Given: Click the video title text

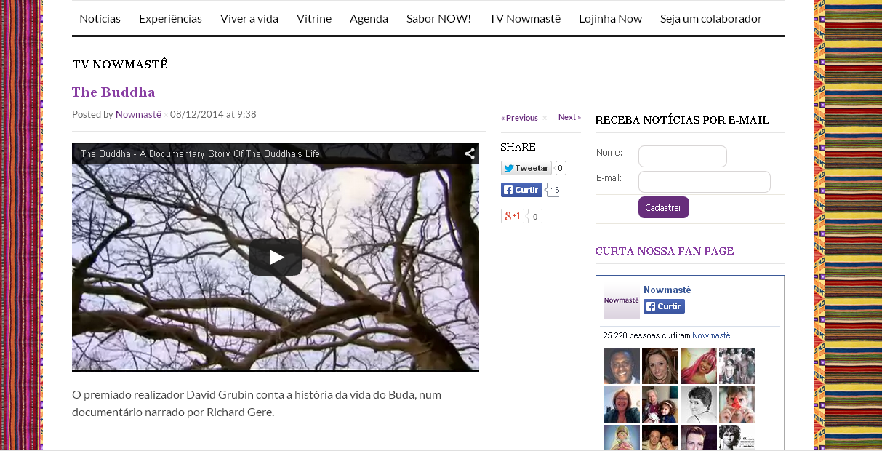Looking at the screenshot, I should [200, 153].
